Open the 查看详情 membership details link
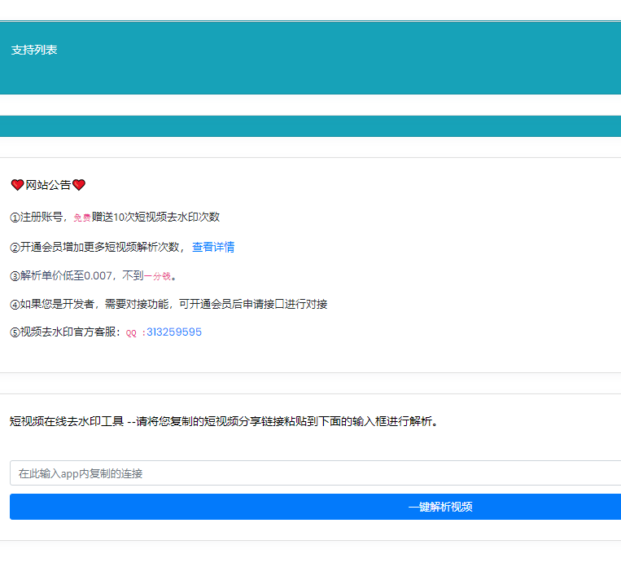 tap(213, 247)
